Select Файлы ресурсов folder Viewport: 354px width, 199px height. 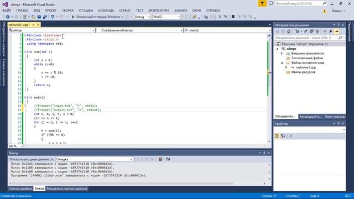pos(303,72)
